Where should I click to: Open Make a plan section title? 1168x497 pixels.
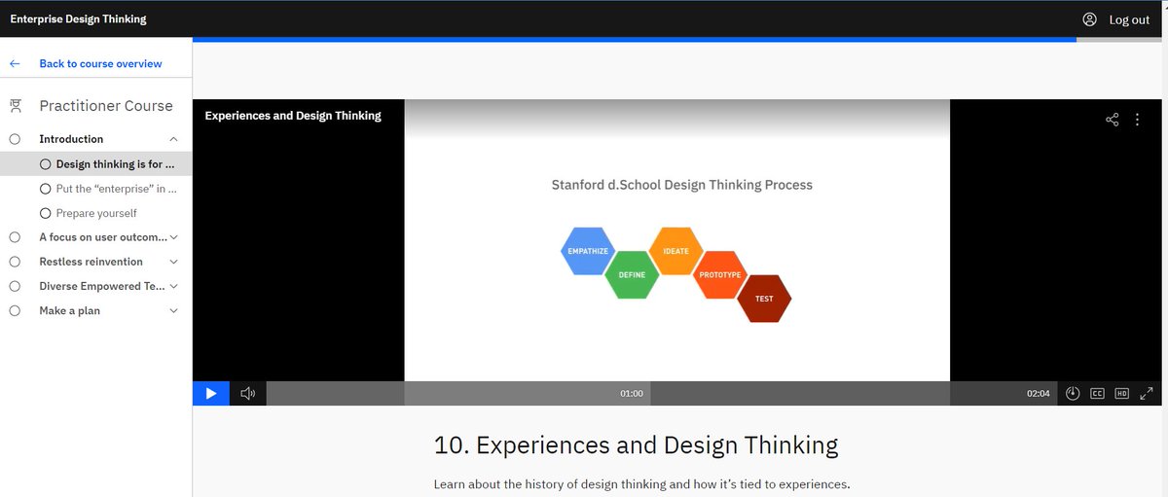69,311
